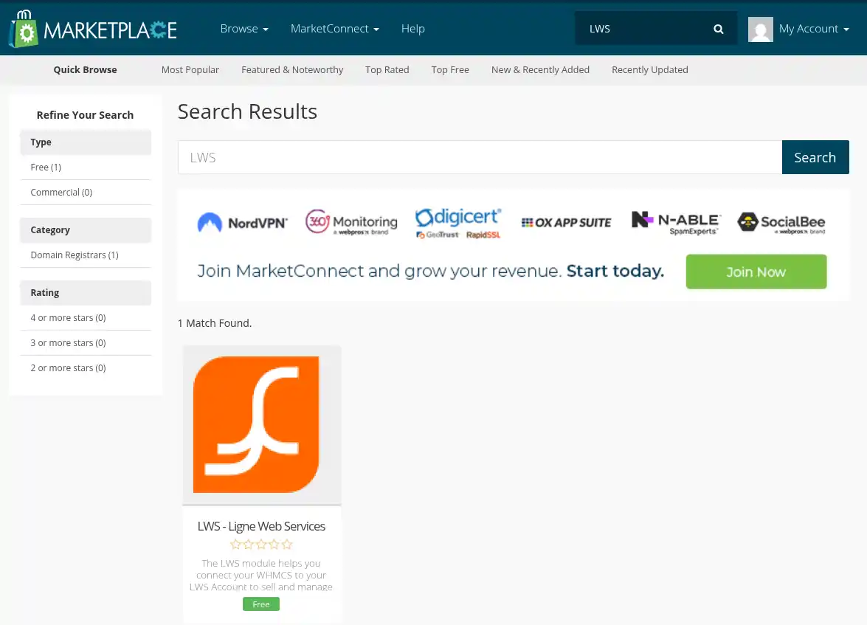The height and width of the screenshot is (625, 867).
Task: Click the Category filter heading
Action: (86, 230)
